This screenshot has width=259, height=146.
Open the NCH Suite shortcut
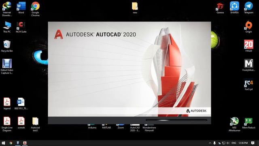tap(21, 27)
